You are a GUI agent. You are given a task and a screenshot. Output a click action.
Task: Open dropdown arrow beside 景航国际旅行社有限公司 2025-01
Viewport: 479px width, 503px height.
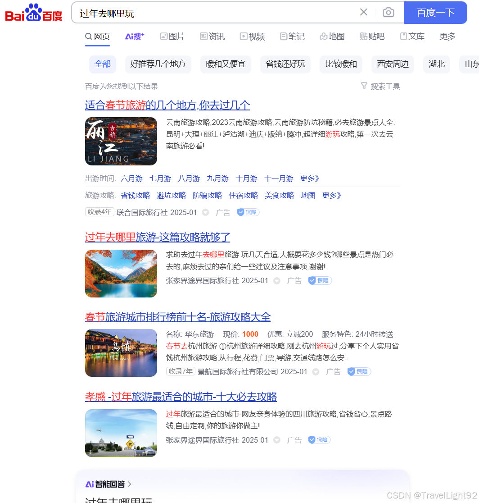(x=316, y=372)
